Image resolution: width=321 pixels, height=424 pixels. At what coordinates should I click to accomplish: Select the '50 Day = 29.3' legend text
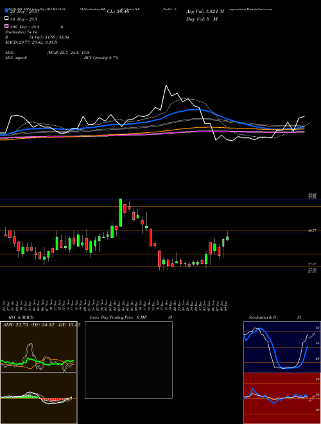[24, 19]
